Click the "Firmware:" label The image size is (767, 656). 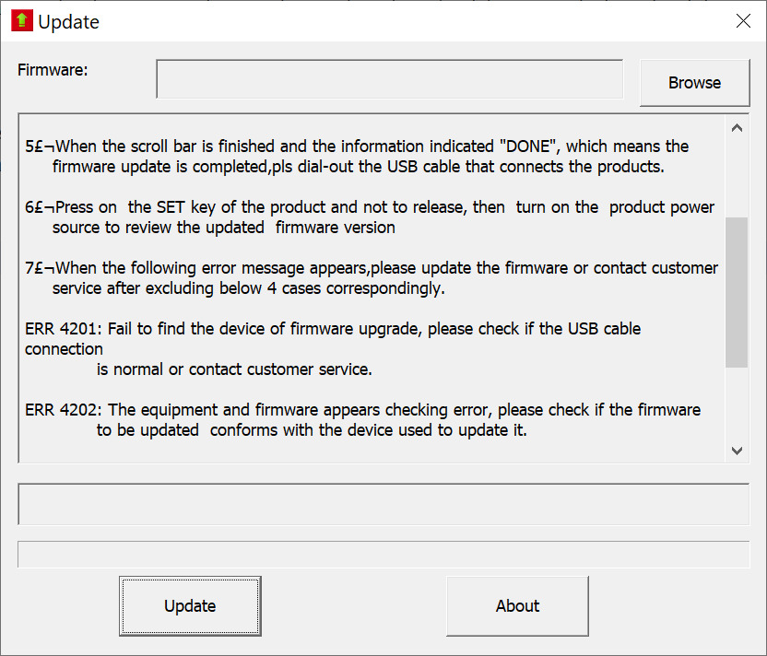tap(53, 69)
